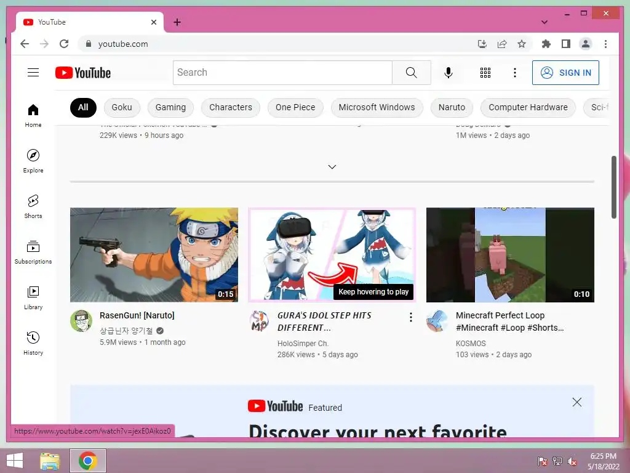The width and height of the screenshot is (630, 473).
Task: Select the Goku filter chip
Action: [x=122, y=107]
